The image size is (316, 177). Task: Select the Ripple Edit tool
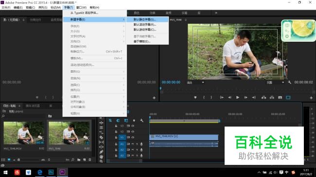click(x=102, y=123)
